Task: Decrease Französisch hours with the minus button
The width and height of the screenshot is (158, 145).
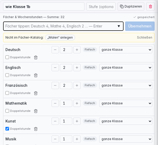Action: click(x=55, y=85)
